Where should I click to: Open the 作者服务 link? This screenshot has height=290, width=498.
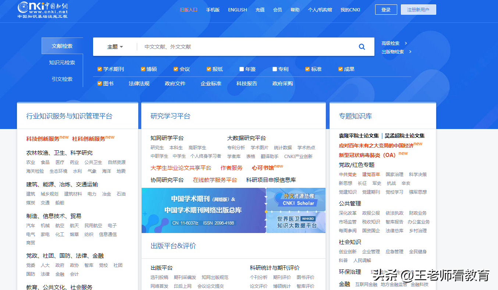point(232,168)
